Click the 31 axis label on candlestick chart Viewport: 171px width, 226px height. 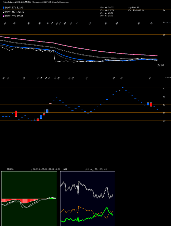(x=164, y=105)
